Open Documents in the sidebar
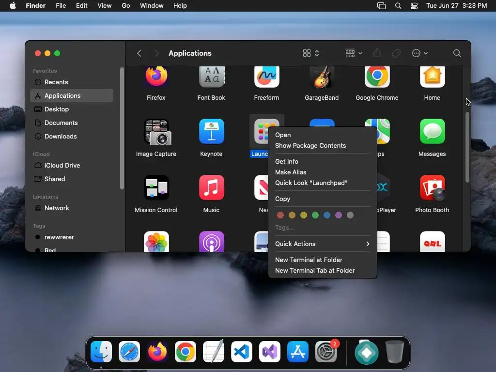Screen dimensions: 496x372 (72, 123)
